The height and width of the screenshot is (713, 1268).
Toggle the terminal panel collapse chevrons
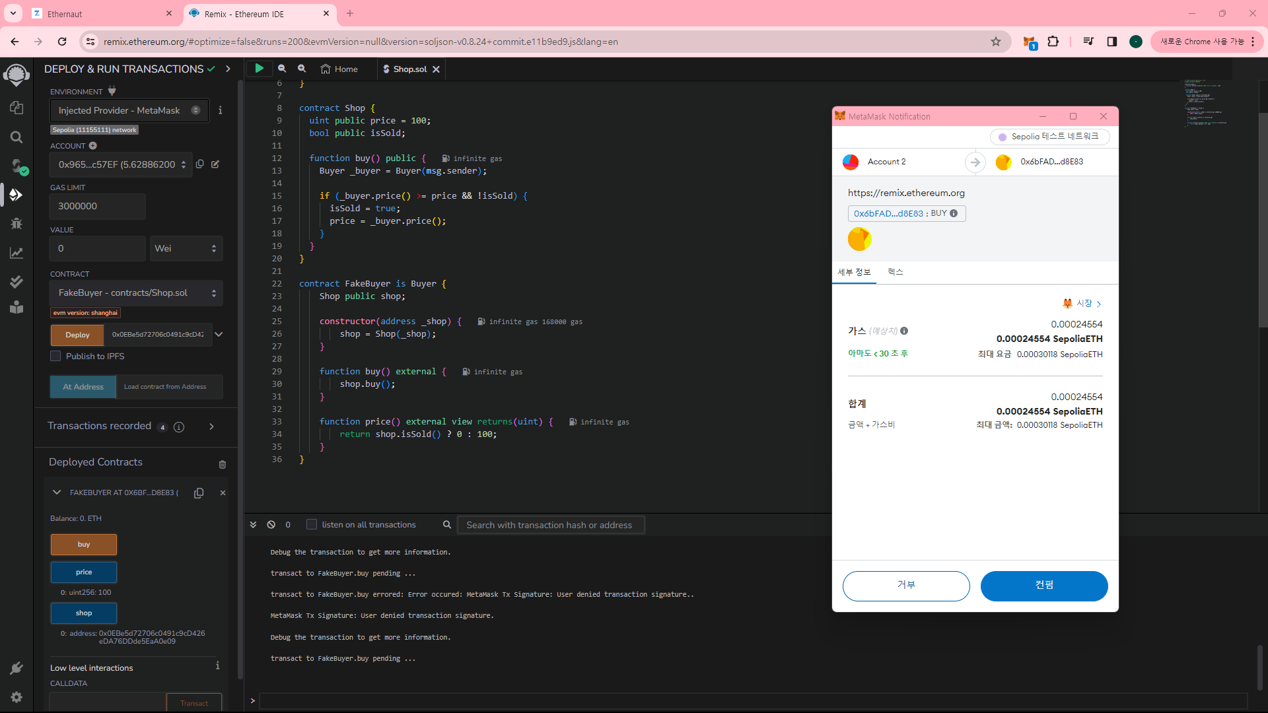(x=254, y=525)
